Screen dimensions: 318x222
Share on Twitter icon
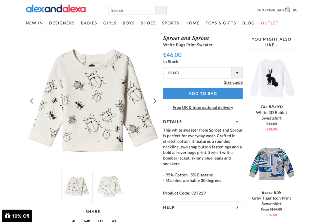tap(87, 220)
